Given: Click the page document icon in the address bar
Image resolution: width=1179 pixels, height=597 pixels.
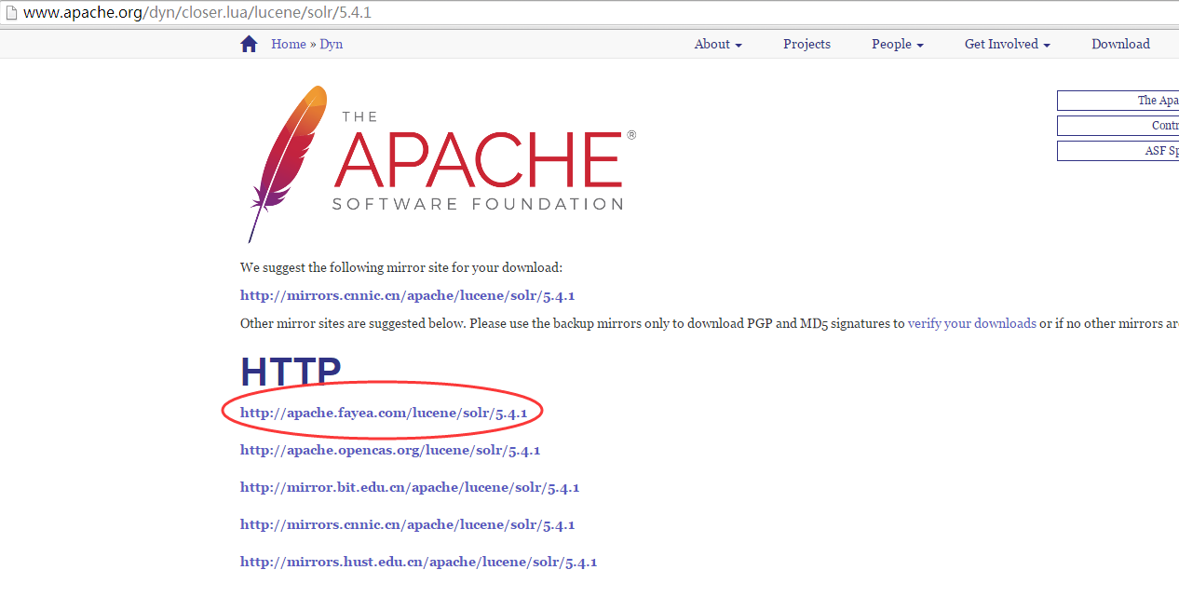Looking at the screenshot, I should coord(11,14).
